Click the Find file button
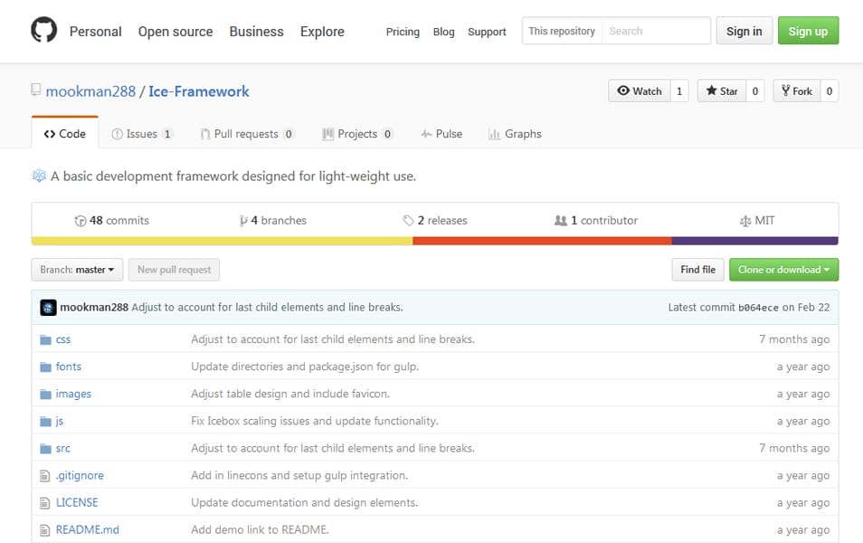Screen dimensions: 863x543 [x=697, y=270]
